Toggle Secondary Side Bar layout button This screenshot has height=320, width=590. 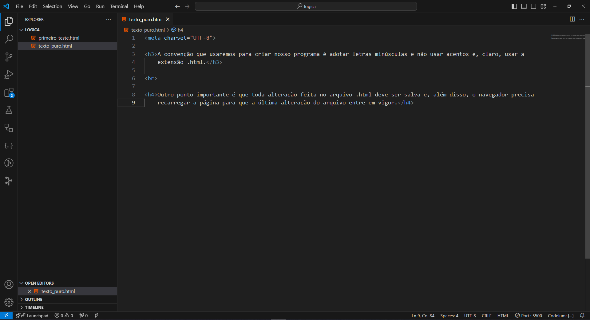(x=533, y=6)
